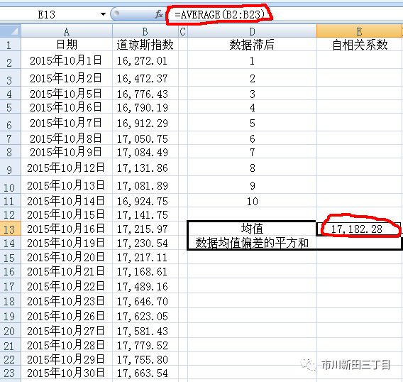This screenshot has height=382, width=403.
Task: Select highlighted column E header
Action: tap(359, 31)
